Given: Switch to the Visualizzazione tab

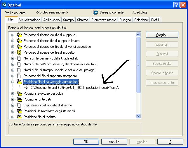Looking at the screenshot, I should pos(29,20).
